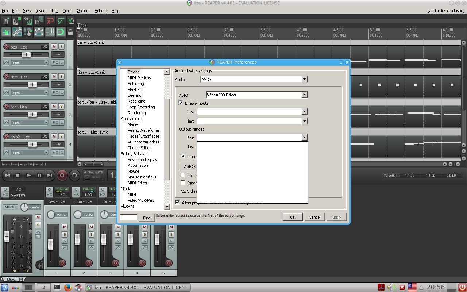Toggle the grid lines toolbar icon
This screenshot has height=292, width=467.
point(50,32)
